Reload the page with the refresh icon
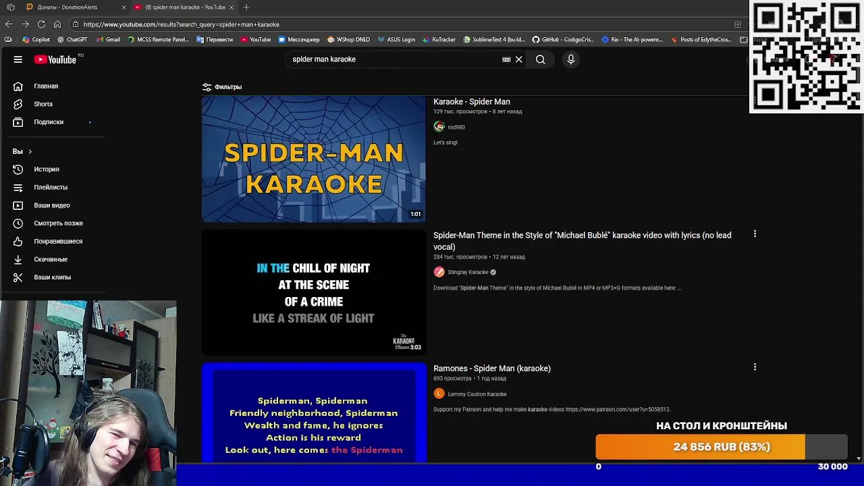This screenshot has height=486, width=864. click(x=41, y=24)
